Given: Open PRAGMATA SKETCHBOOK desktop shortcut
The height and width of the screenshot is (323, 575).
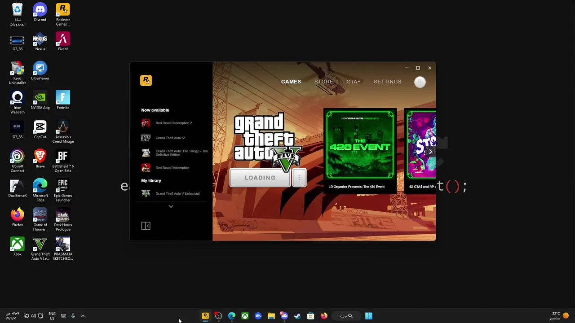Looking at the screenshot, I should (63, 249).
